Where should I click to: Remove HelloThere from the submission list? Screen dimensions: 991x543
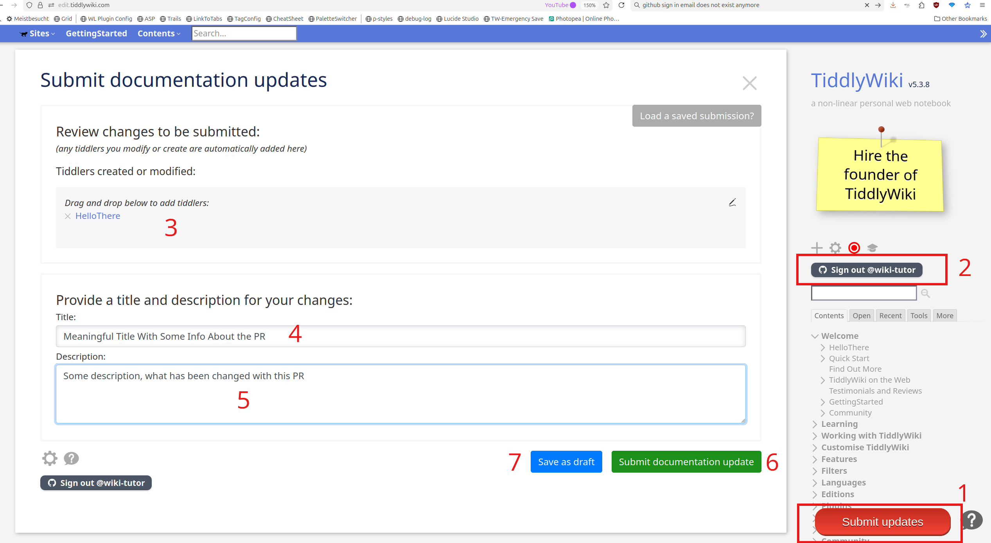click(68, 216)
